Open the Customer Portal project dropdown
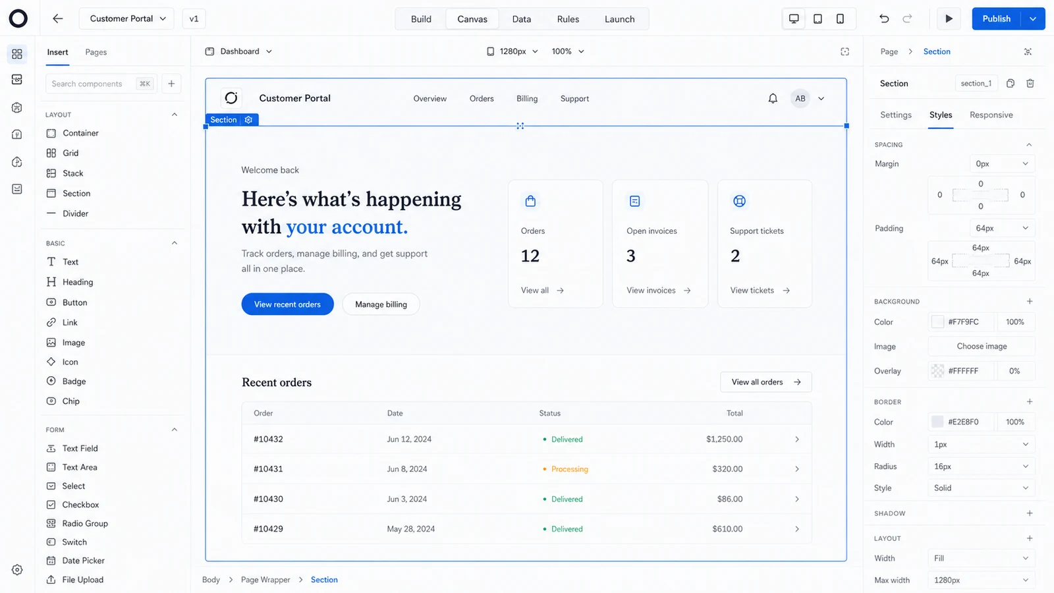The width and height of the screenshot is (1054, 593). click(x=127, y=18)
